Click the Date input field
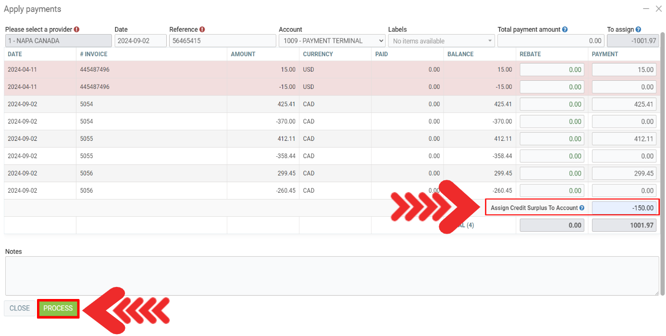The height and width of the screenshot is (336, 666). click(140, 41)
